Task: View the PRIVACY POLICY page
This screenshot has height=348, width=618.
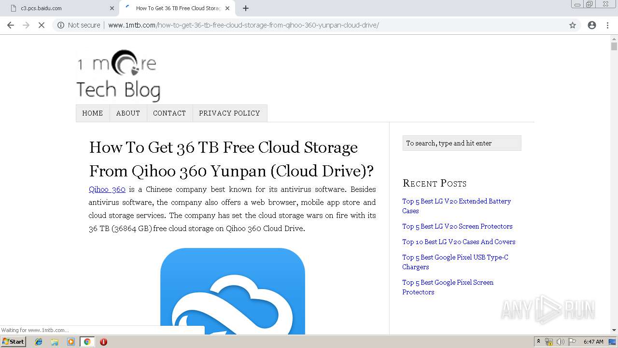Action: pyautogui.click(x=229, y=113)
